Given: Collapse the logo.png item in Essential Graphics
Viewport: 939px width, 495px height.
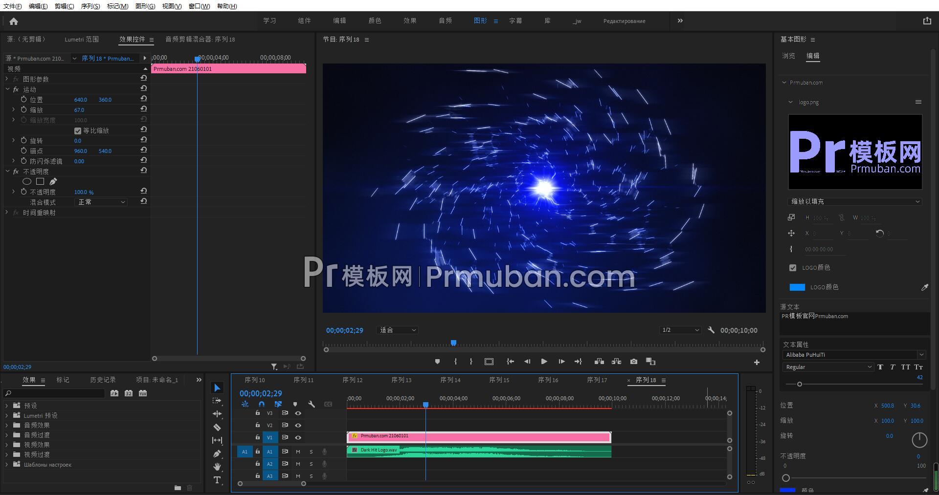Looking at the screenshot, I should coord(790,102).
